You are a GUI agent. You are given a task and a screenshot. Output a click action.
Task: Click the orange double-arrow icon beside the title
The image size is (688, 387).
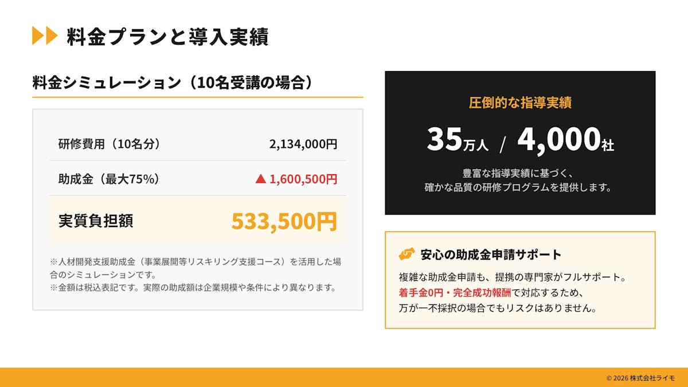(x=45, y=36)
